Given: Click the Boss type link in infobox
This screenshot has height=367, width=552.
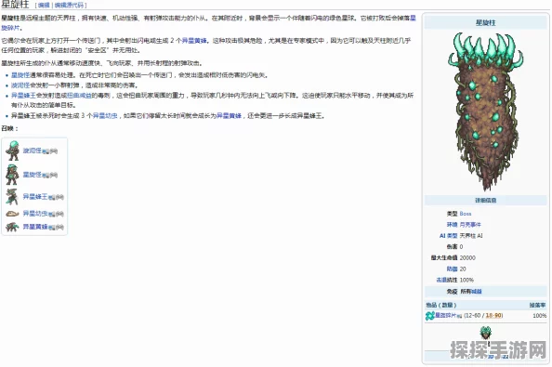Looking at the screenshot, I should [466, 214].
